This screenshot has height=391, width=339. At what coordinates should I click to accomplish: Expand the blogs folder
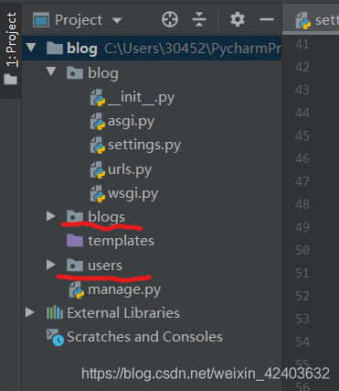pos(51,216)
